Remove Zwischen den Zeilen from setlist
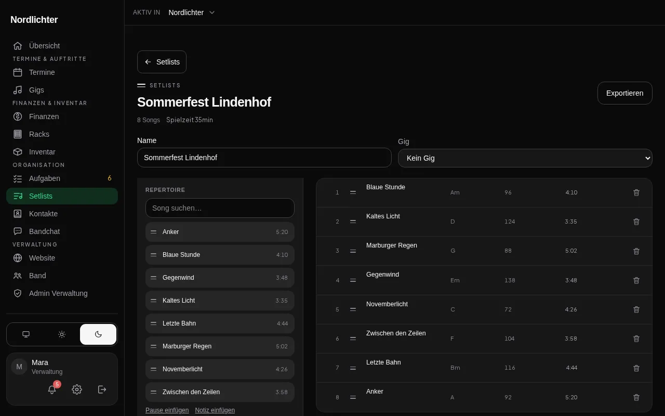The width and height of the screenshot is (665, 416). (x=636, y=339)
